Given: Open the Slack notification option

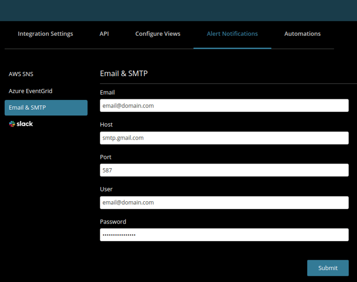Looking at the screenshot, I should (x=21, y=124).
